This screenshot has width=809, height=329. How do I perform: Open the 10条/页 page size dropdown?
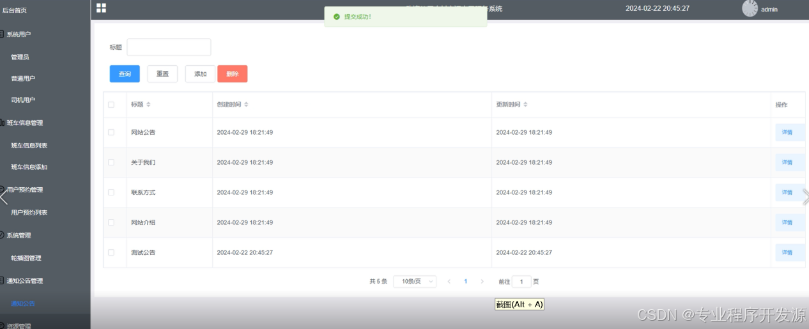(415, 281)
